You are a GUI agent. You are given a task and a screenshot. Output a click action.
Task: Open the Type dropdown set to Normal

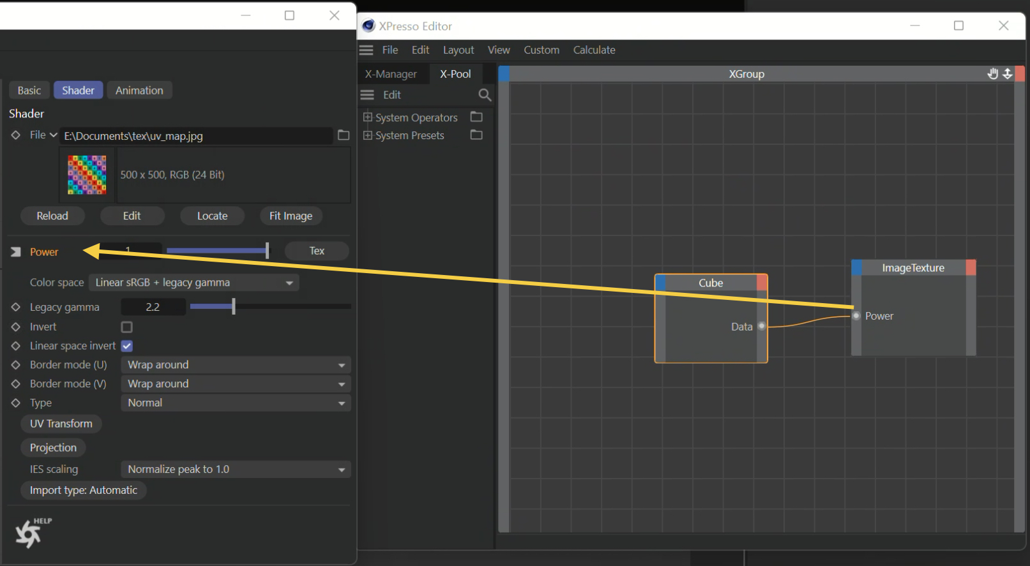236,403
